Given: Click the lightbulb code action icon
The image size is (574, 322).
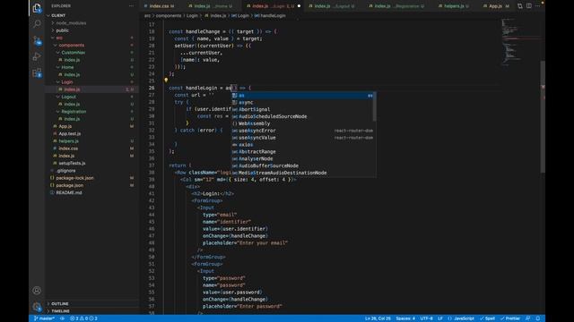Looking at the screenshot, I should [166, 80].
